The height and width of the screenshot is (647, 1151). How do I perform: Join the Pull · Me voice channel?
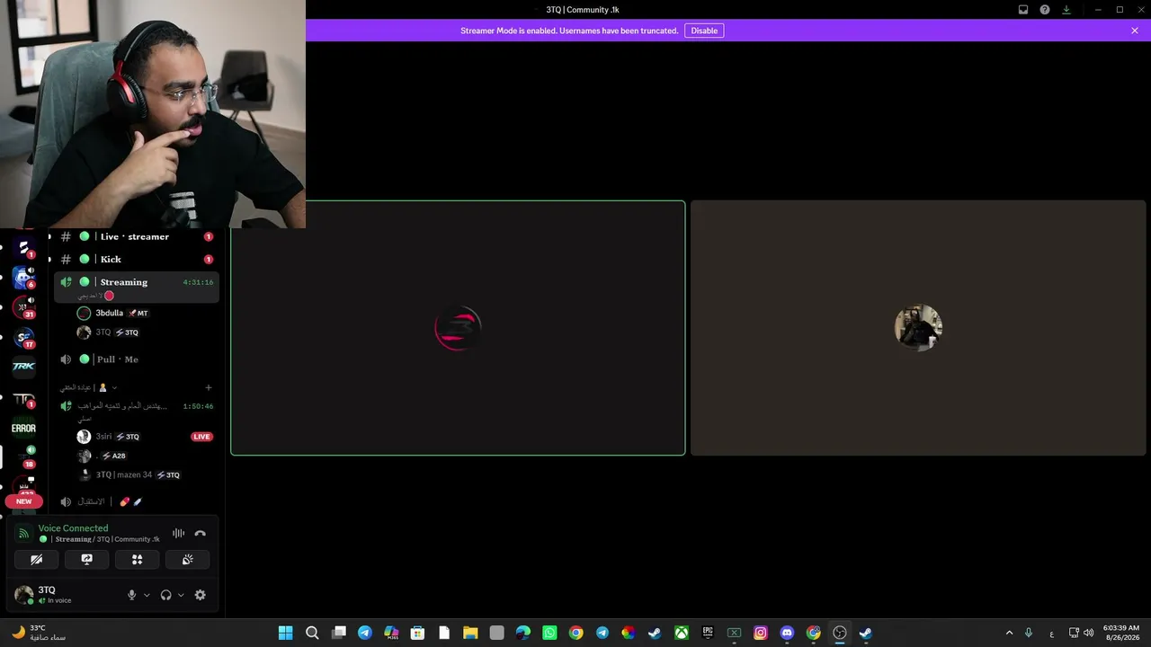point(136,359)
